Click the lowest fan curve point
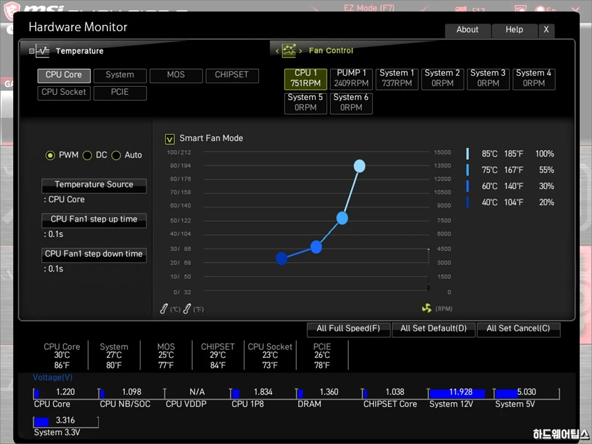 (282, 258)
